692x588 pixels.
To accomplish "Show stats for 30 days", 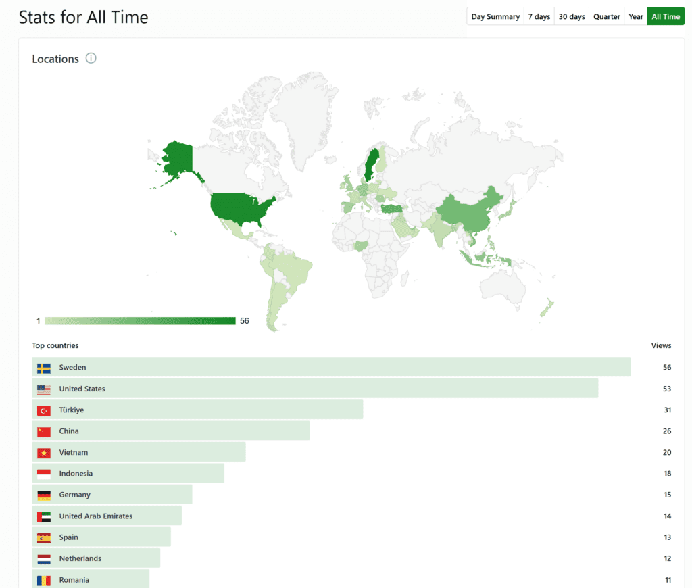I will coord(572,16).
